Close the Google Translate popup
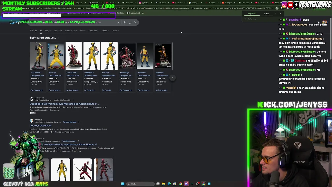The height and width of the screenshot is (187, 332). pos(280,14)
